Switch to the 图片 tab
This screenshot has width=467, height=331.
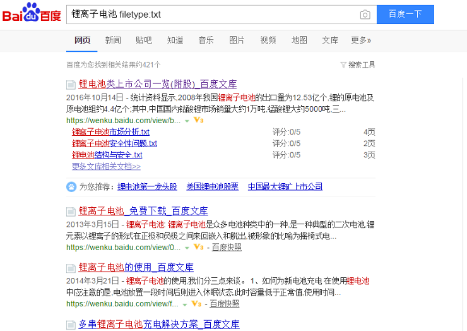237,40
